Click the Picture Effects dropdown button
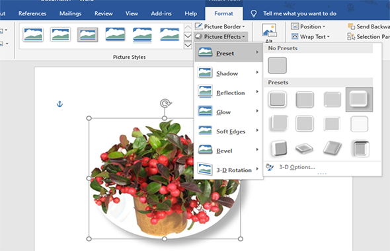The image size is (390, 251). pyautogui.click(x=220, y=37)
